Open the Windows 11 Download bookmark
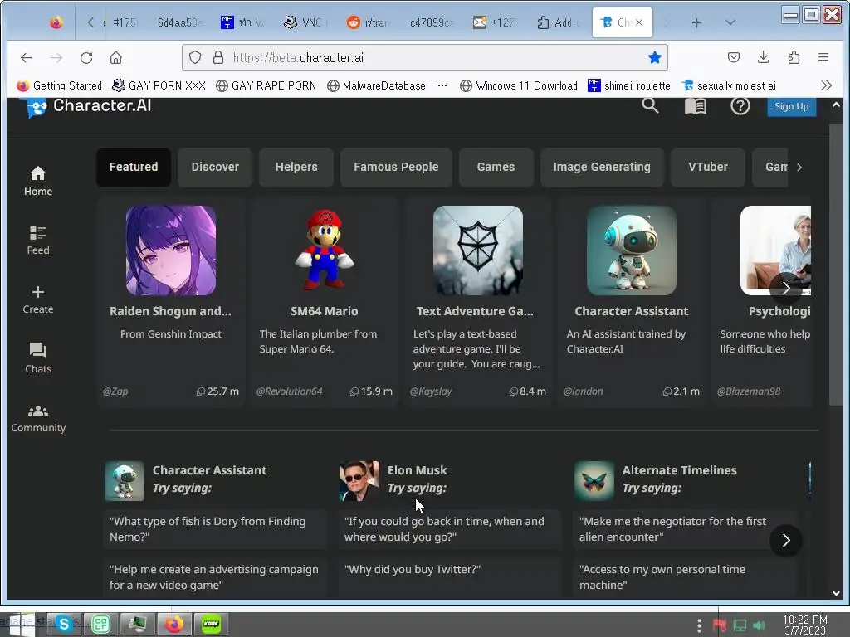Viewport: 850px width, 637px height. (x=519, y=85)
